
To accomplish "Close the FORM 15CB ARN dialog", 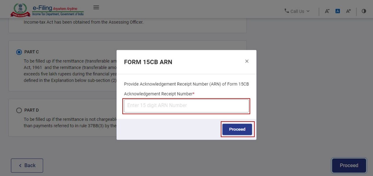I will coord(247,61).
